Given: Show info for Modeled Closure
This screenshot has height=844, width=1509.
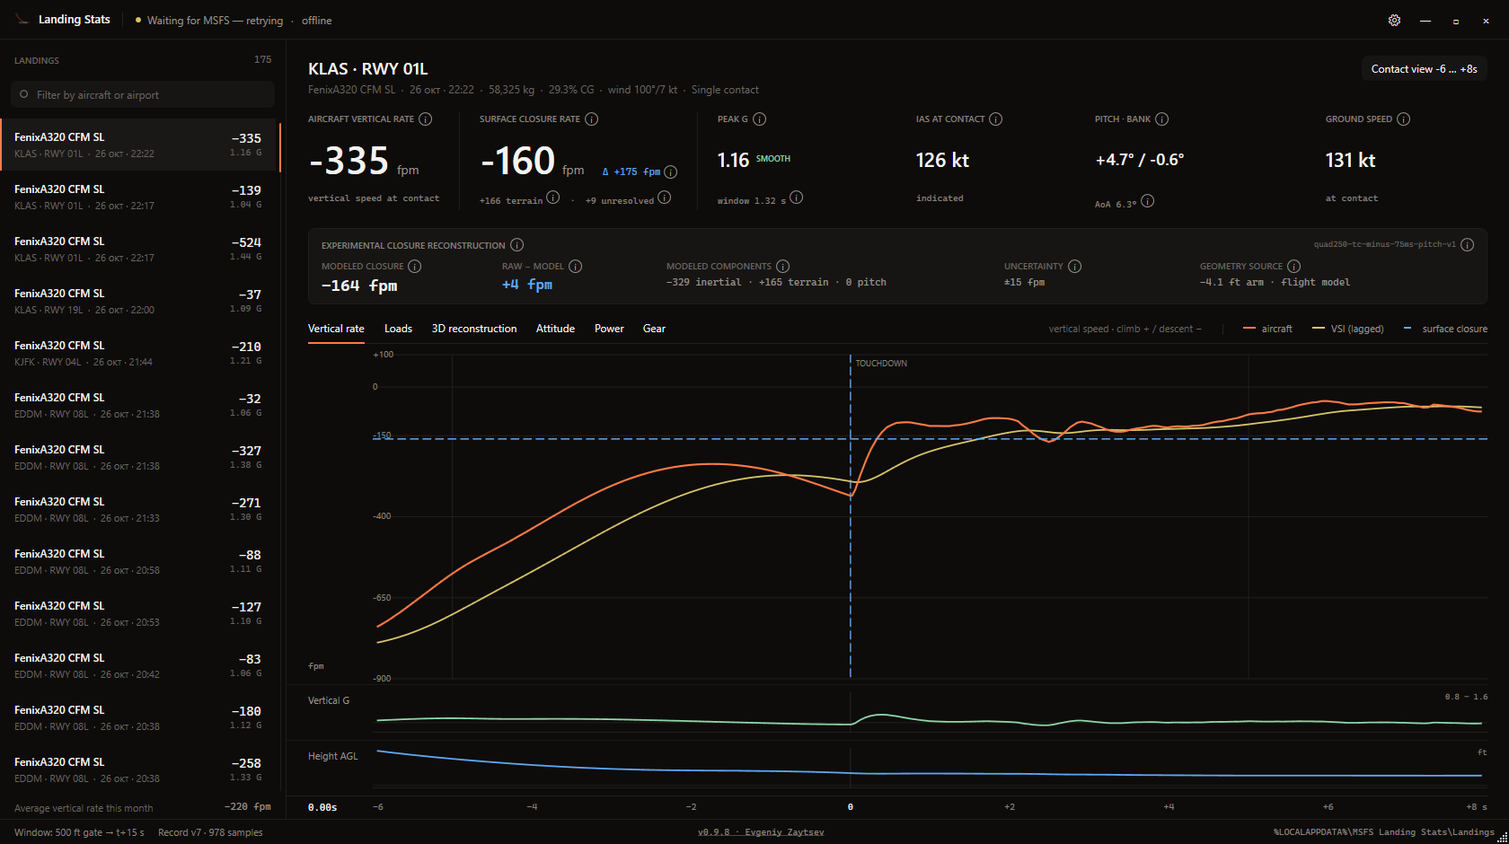Looking at the screenshot, I should coord(415,267).
